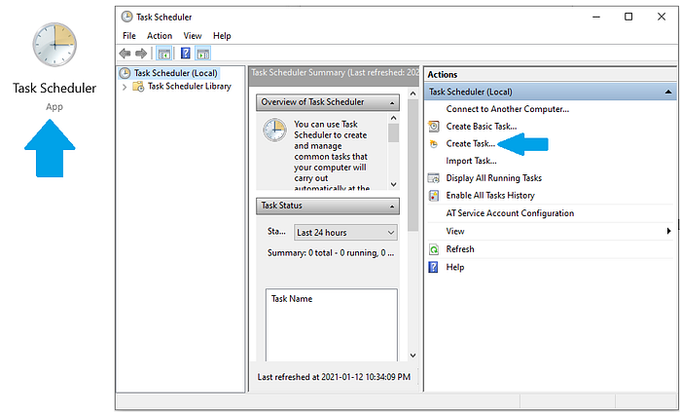Click the Forward arrow in the toolbar
This screenshot has height=413, width=681.
(141, 54)
